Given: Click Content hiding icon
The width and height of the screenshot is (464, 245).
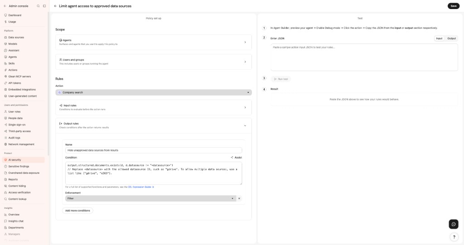Looking at the screenshot, I should coord(5,186).
